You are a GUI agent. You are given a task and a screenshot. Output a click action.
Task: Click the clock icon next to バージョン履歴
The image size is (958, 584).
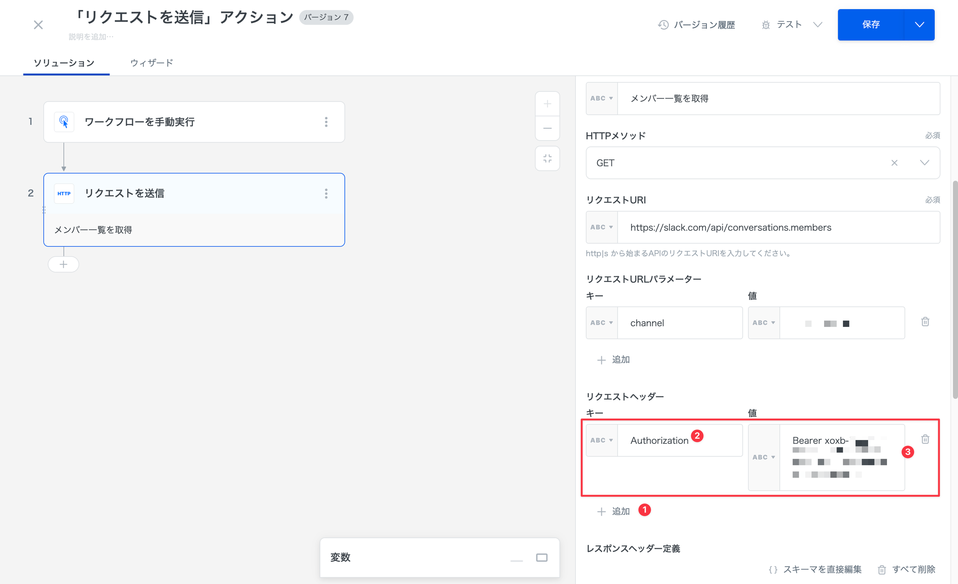pos(663,25)
